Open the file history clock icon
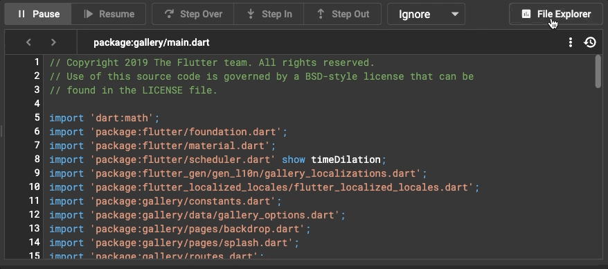The height and width of the screenshot is (269, 608). pos(590,42)
